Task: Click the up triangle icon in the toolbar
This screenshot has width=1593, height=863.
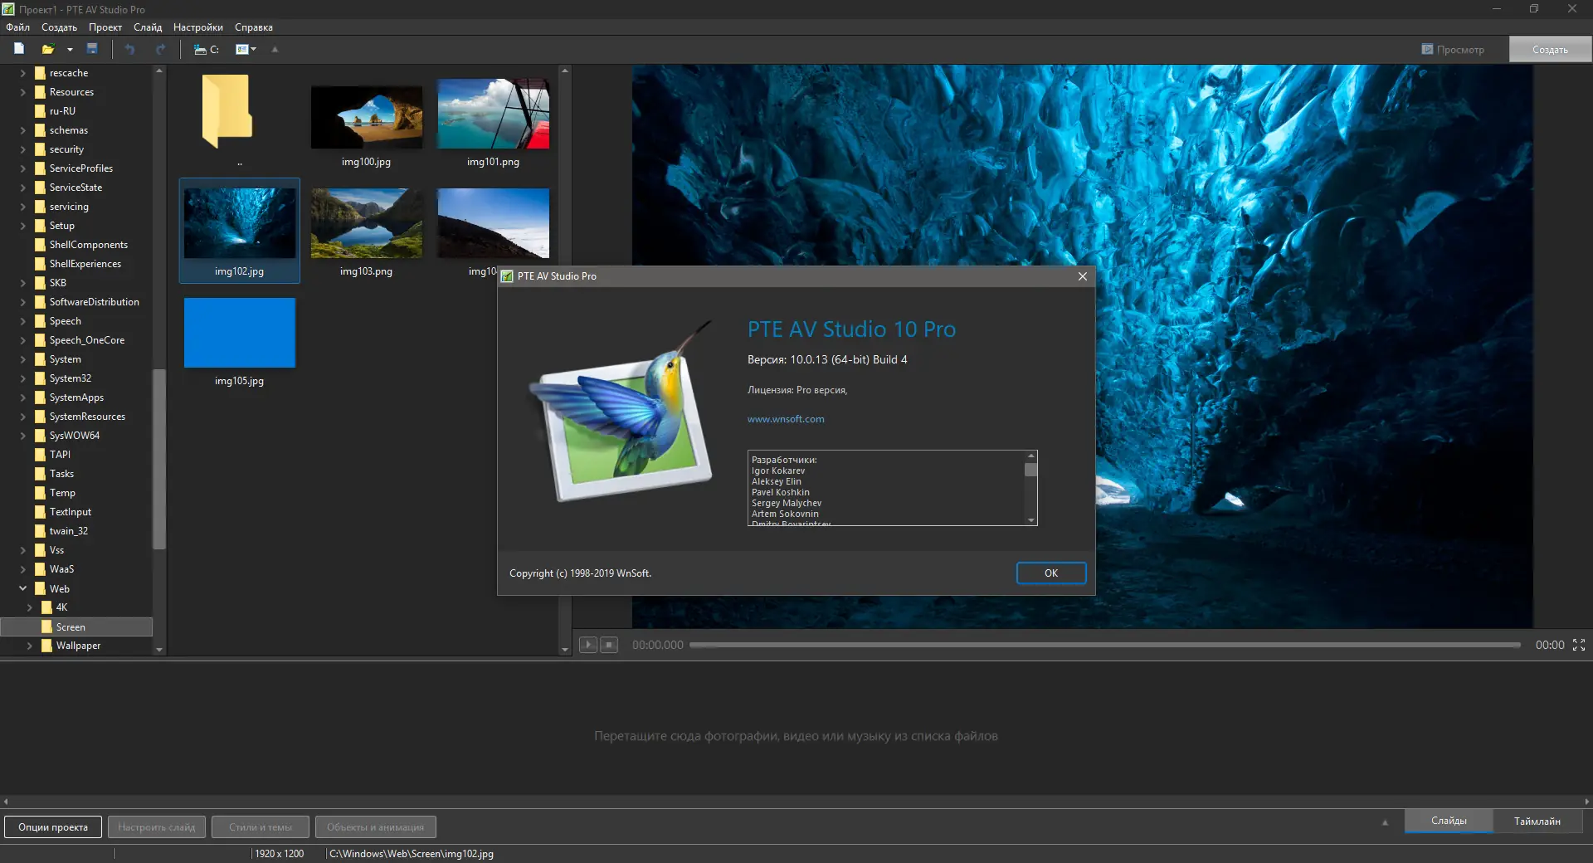Action: [x=275, y=50]
